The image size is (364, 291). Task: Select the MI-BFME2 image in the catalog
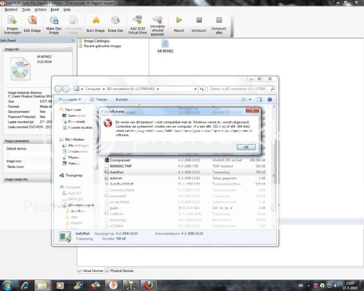pyautogui.click(x=164, y=46)
